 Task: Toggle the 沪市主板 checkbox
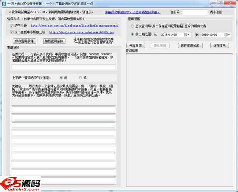(12, 26)
